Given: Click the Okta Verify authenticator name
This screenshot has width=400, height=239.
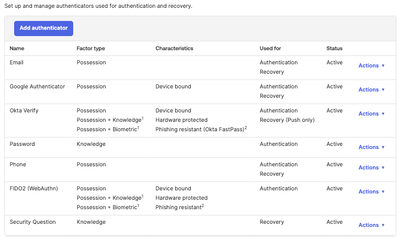Looking at the screenshot, I should click(24, 111).
